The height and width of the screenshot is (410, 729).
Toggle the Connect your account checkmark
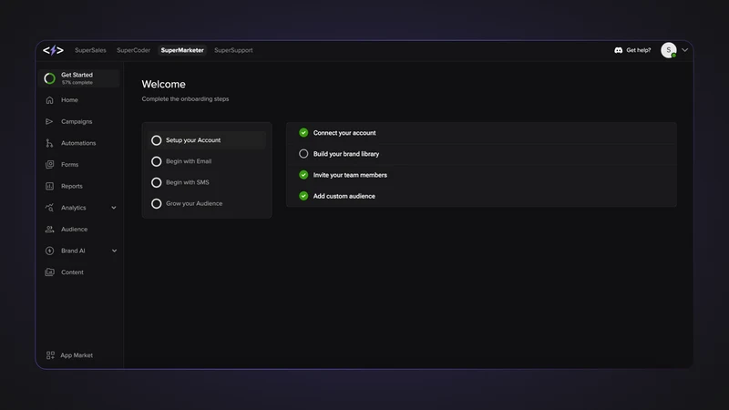tap(303, 132)
